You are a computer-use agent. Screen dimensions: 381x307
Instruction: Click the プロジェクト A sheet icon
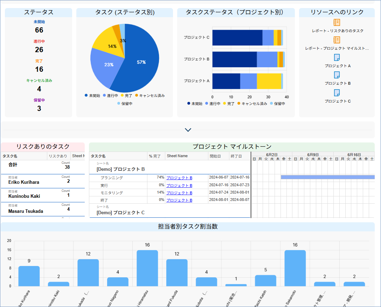coord(337,57)
